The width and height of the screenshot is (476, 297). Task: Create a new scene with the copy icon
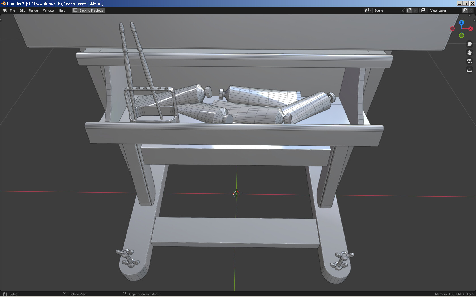coord(409,10)
